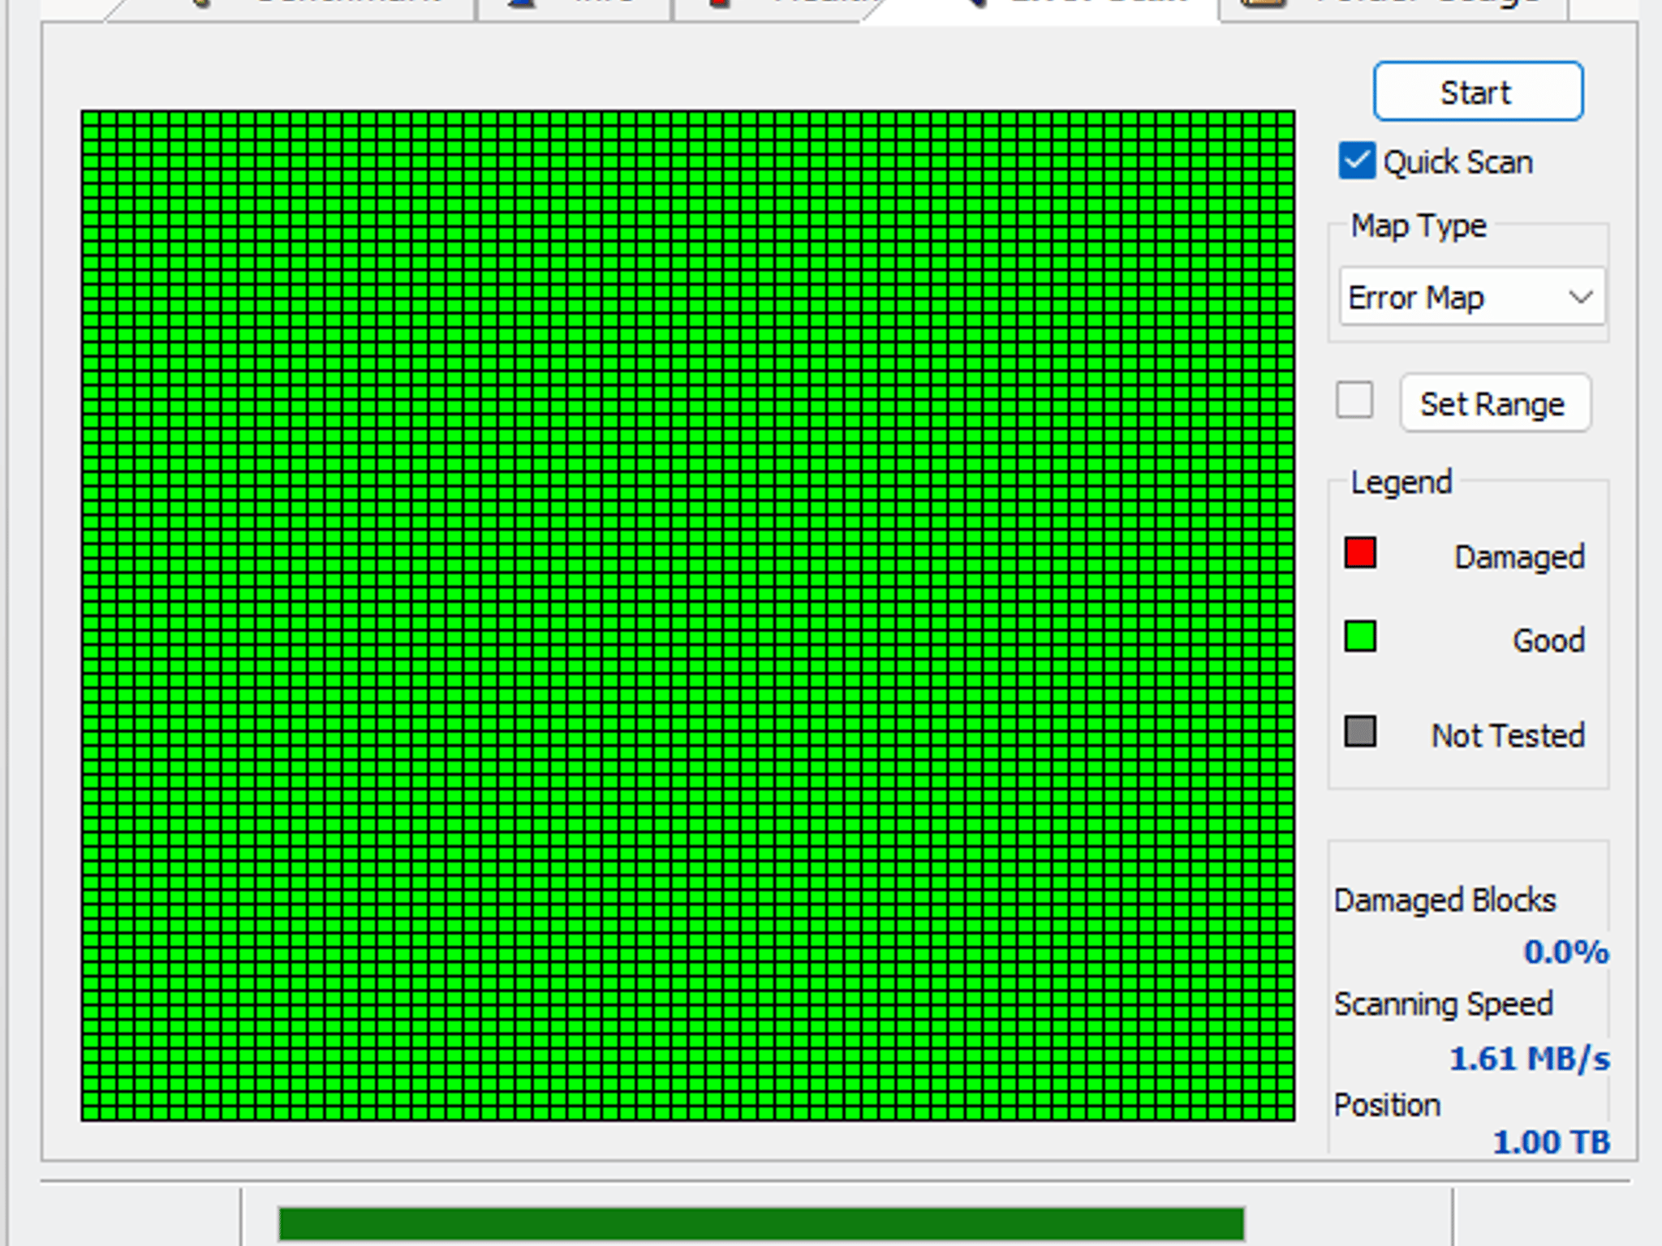
Task: Click the gray Not Tested legend swatch
Action: tap(1359, 731)
